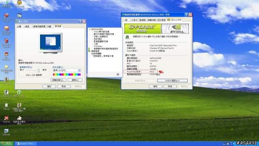Open the 監視器 tab
The height and width of the screenshot is (146, 259).
point(142,20)
